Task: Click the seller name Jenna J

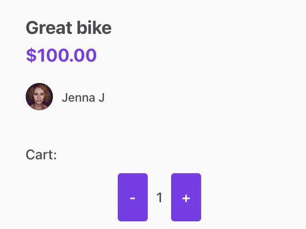Action: pyautogui.click(x=83, y=98)
